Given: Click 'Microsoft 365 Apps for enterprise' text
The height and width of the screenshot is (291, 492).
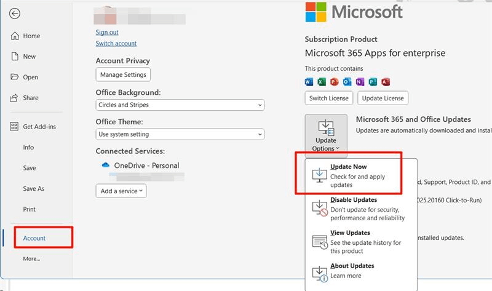Looking at the screenshot, I should [375, 53].
